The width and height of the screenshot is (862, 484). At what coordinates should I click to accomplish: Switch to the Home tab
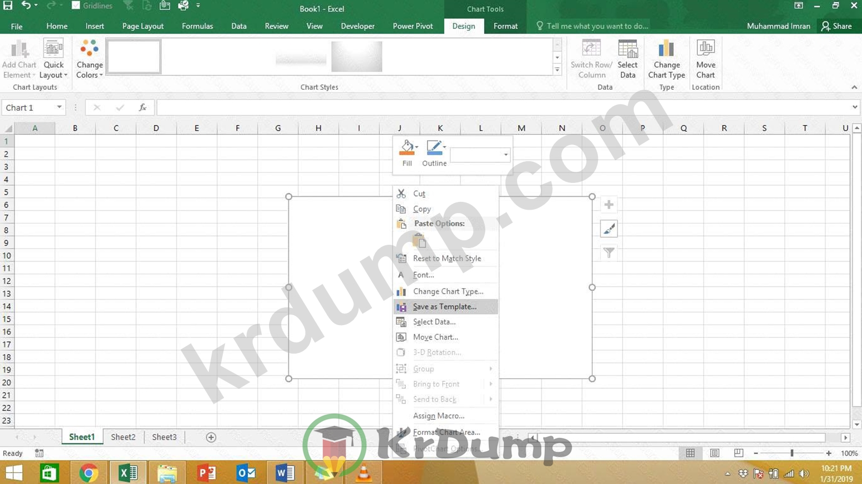(x=57, y=26)
